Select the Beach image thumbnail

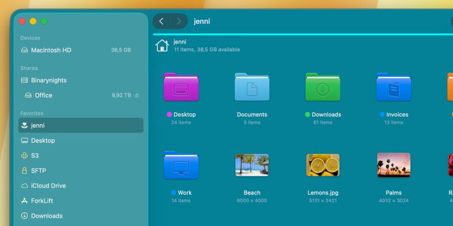point(252,165)
